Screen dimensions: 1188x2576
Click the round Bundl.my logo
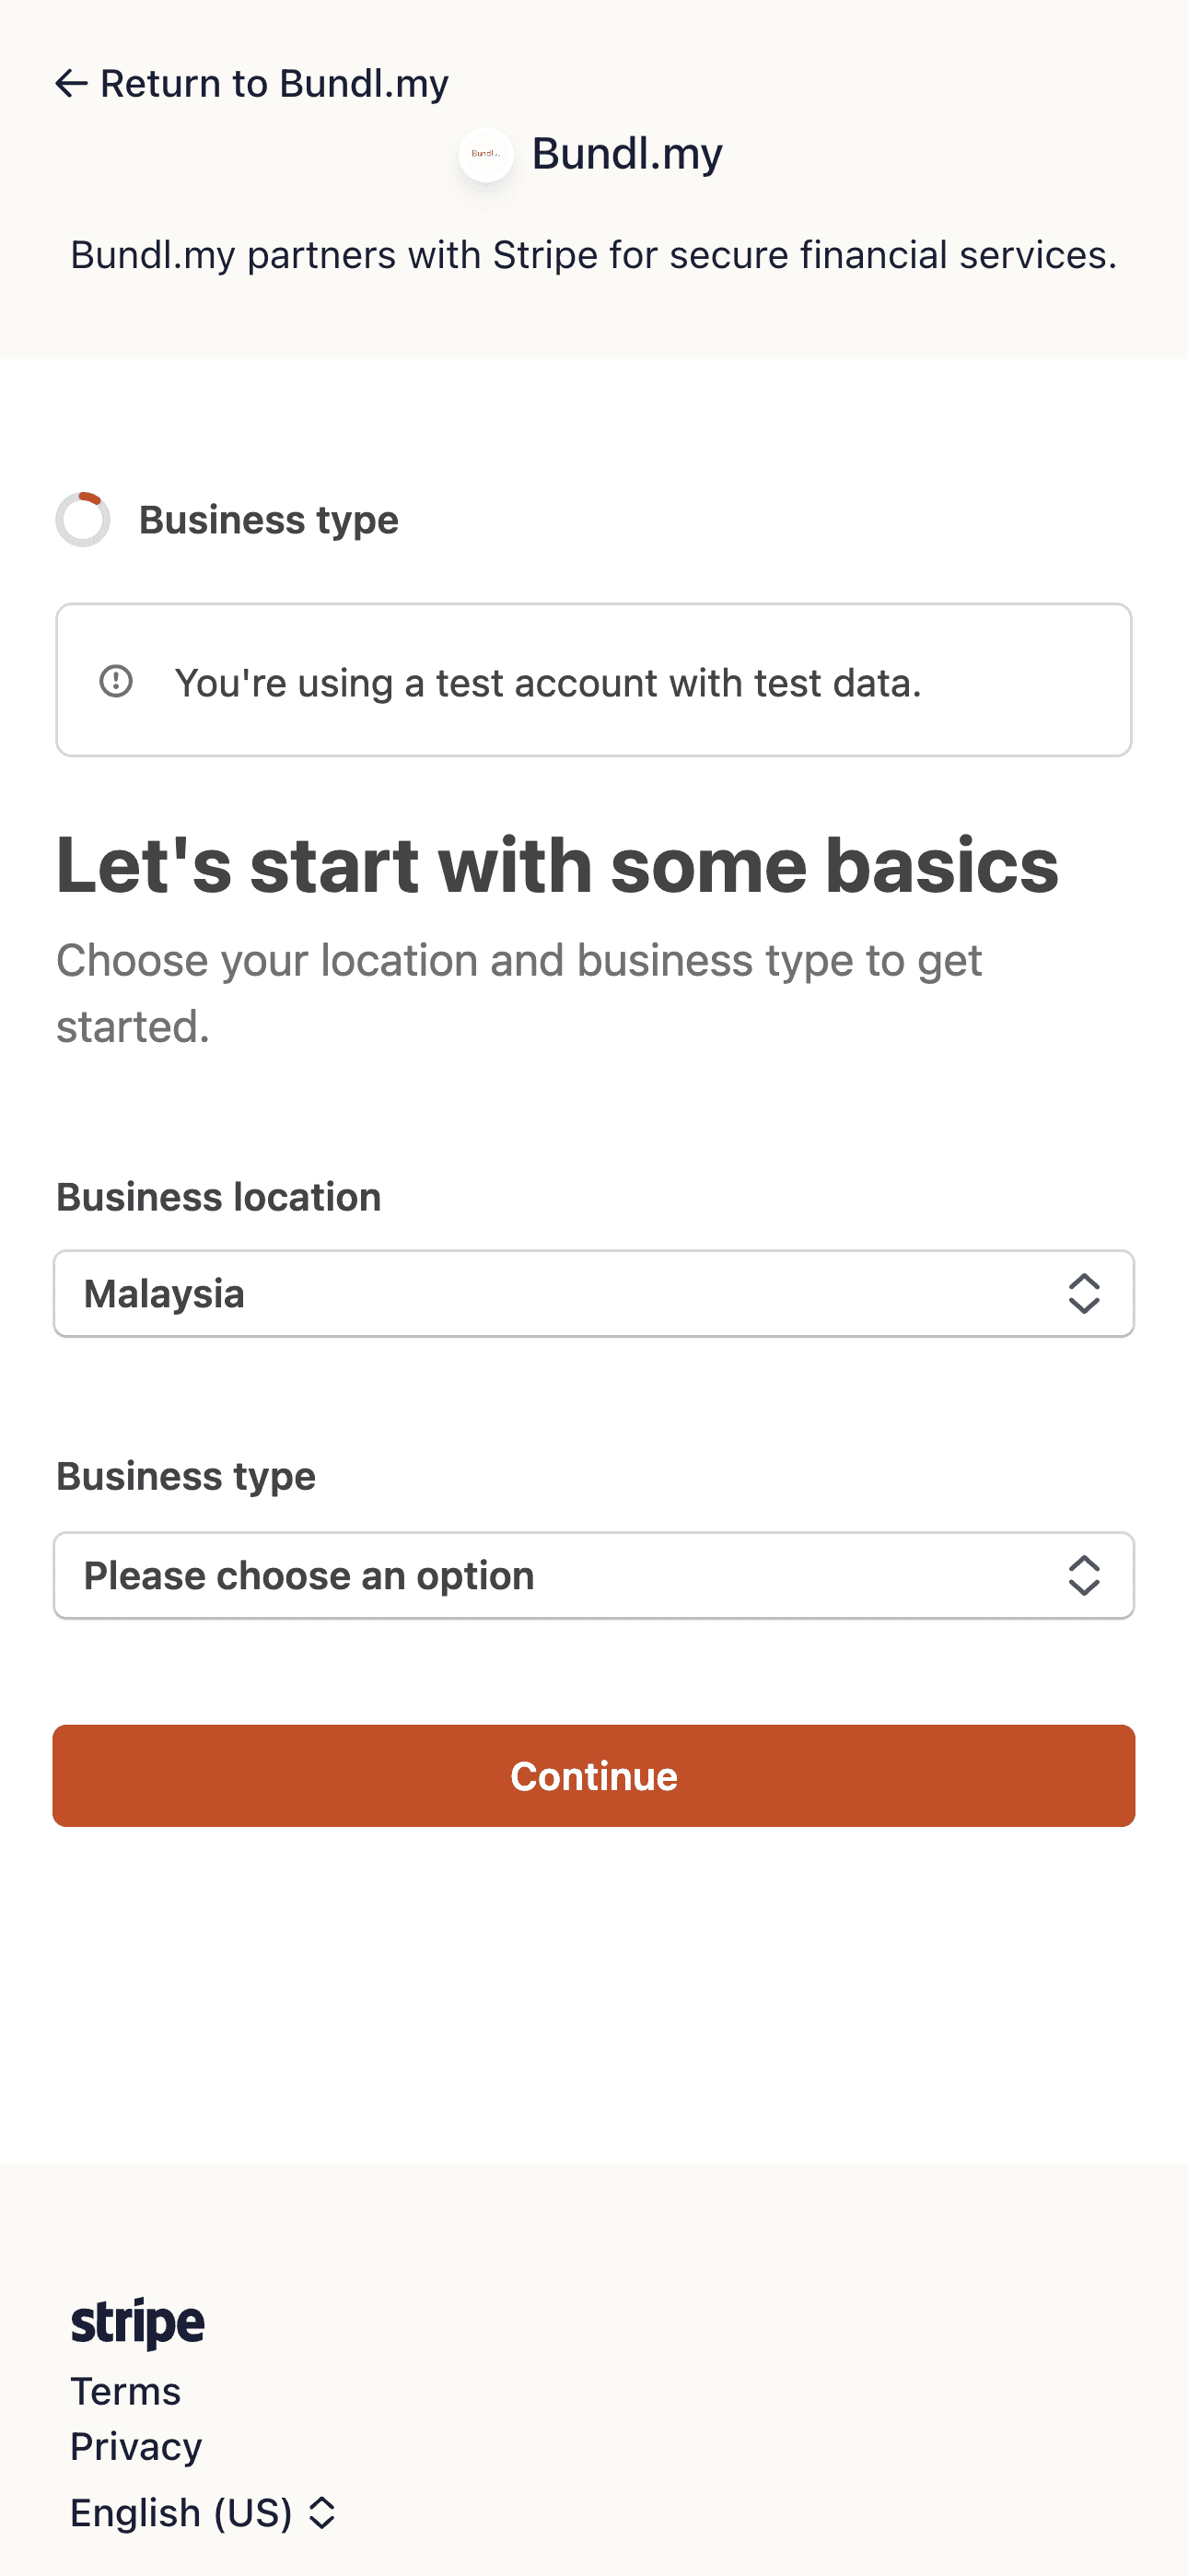coord(486,154)
